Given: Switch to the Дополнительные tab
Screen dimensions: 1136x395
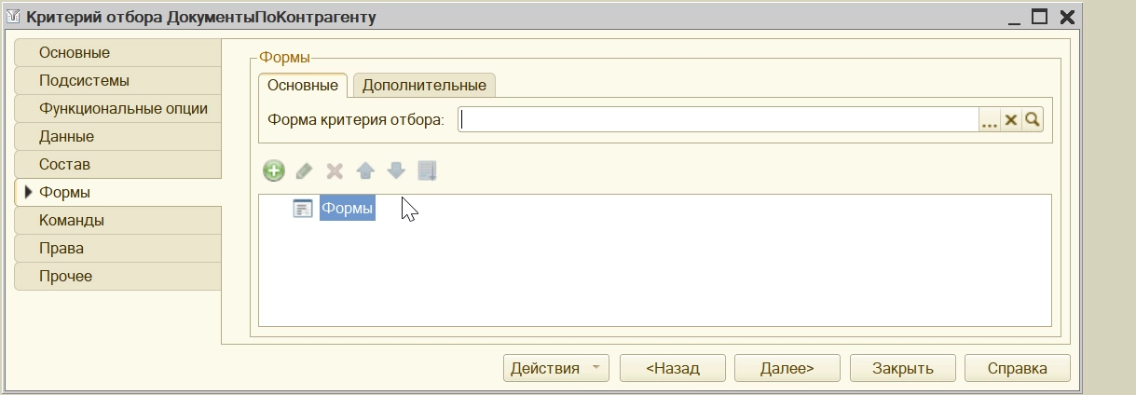Looking at the screenshot, I should coord(424,85).
